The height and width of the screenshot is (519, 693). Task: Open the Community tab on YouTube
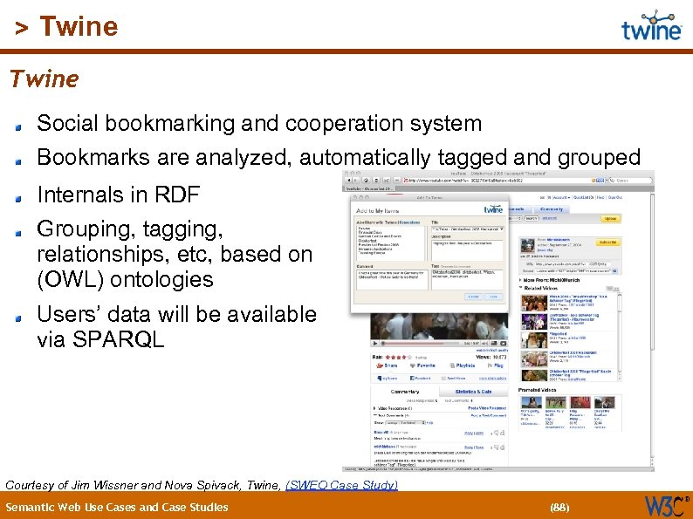coord(552,209)
